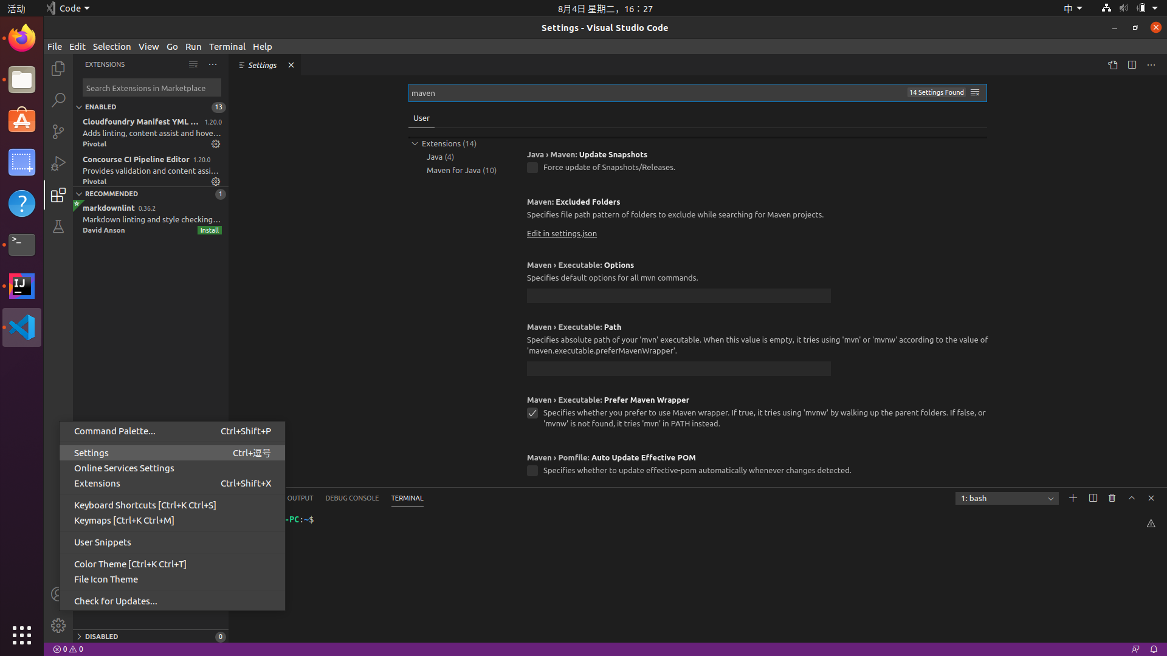
Task: Click the Testing flask icon in sidebar
Action: pos(58,227)
